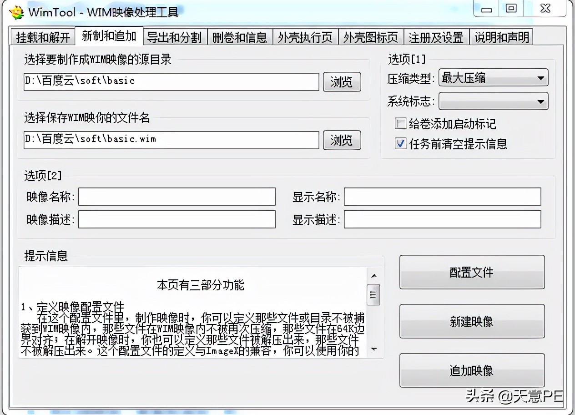Open the 压缩类型 dropdown showing 最大压缩

tap(541, 77)
